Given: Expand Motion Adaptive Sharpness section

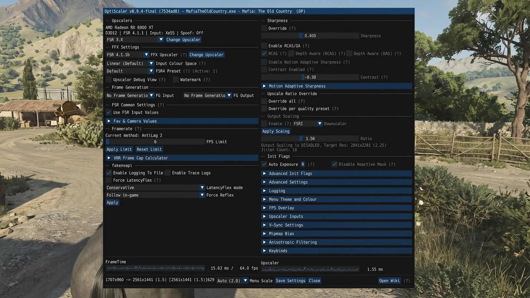Looking at the screenshot, I should coord(336,86).
